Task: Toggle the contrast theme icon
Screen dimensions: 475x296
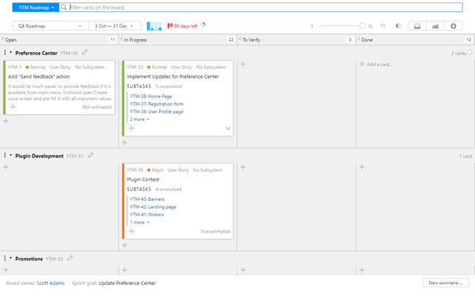Action: (398, 26)
